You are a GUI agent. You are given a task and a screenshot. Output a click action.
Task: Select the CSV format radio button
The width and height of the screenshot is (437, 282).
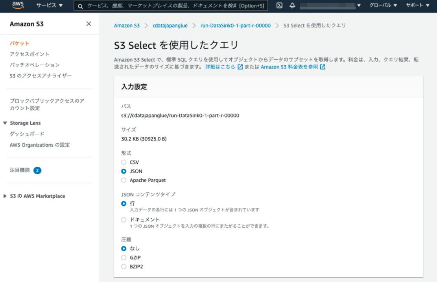click(x=124, y=162)
